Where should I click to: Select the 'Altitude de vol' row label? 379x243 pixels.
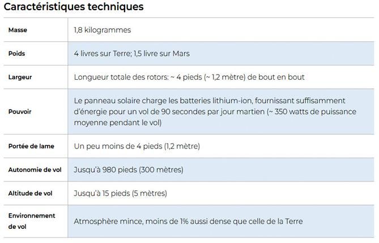(x=30, y=193)
